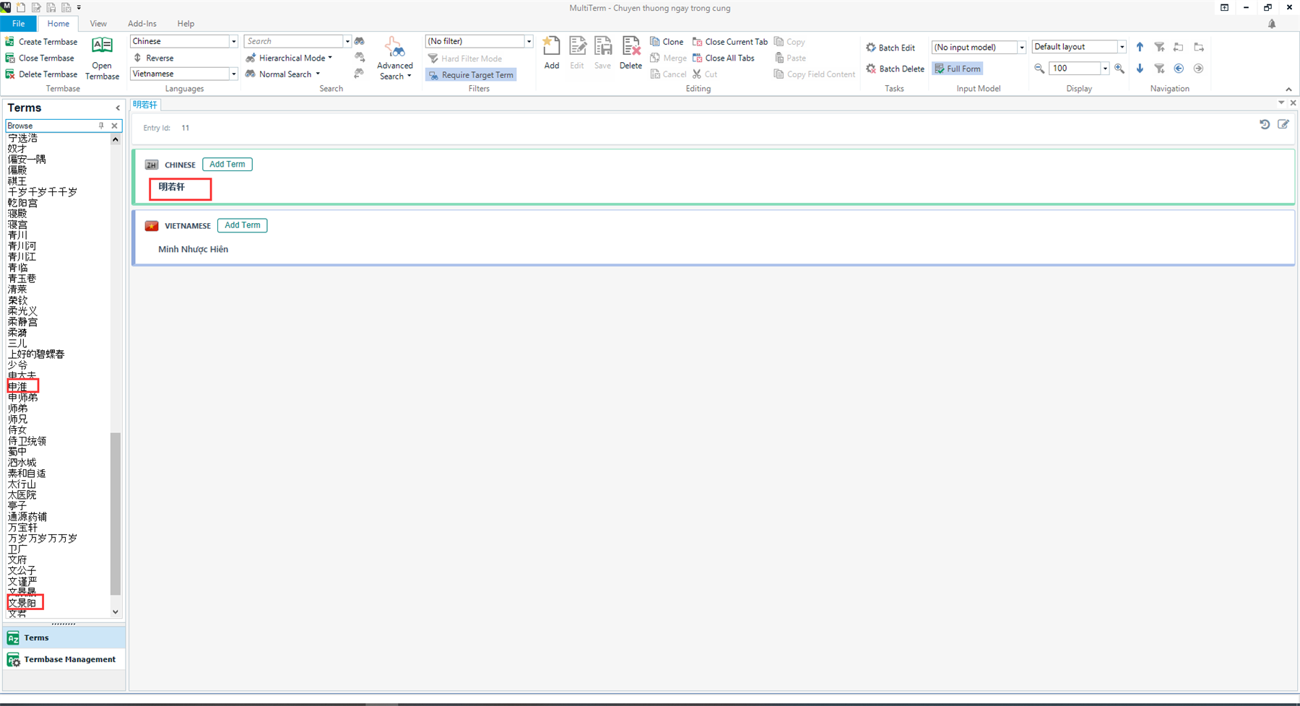Open Advanced Search in the ribbon
Image resolution: width=1300 pixels, height=706 pixels.
pyautogui.click(x=395, y=58)
